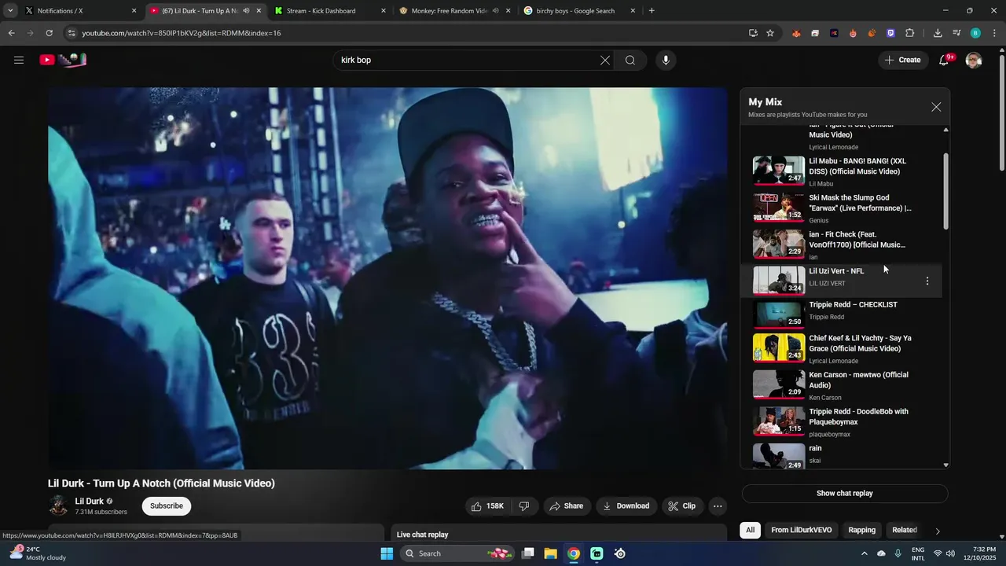Like the video (158K thumbs up)
The width and height of the screenshot is (1006, 566).
(x=487, y=506)
